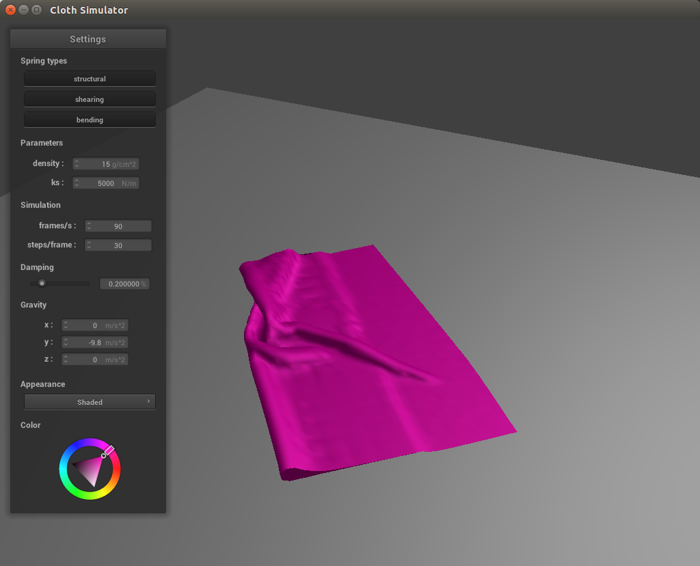The width and height of the screenshot is (700, 566).
Task: Click the gravity z spinner arrows
Action: (x=66, y=360)
